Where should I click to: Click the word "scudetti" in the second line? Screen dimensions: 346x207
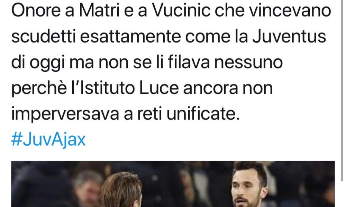pos(44,37)
